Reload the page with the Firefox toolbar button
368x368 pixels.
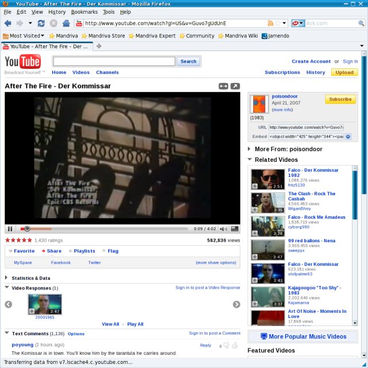[41, 24]
